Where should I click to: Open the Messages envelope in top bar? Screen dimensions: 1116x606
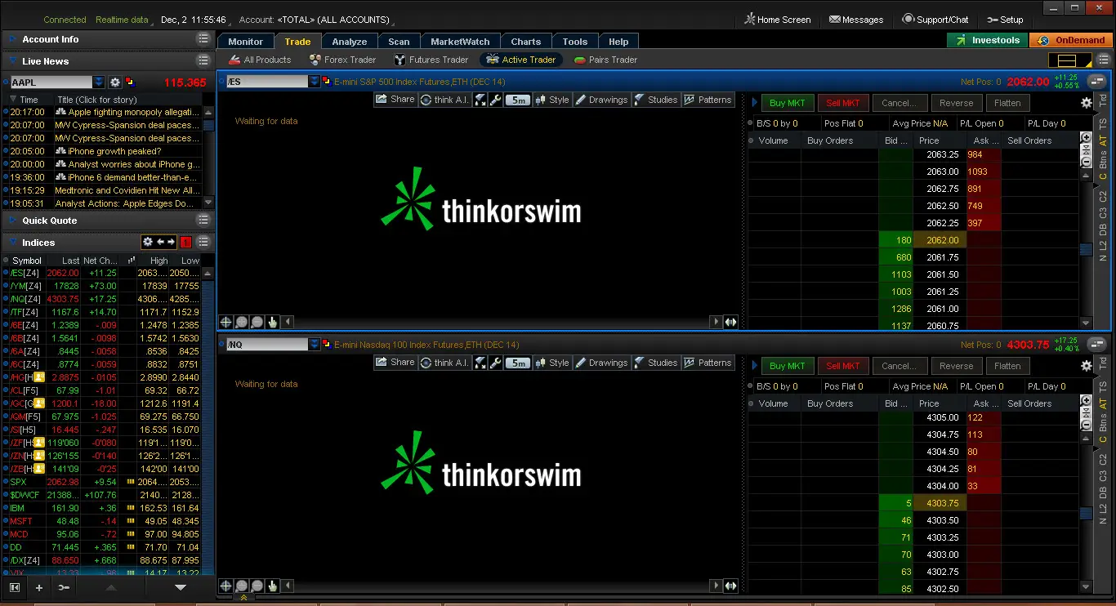click(x=856, y=20)
